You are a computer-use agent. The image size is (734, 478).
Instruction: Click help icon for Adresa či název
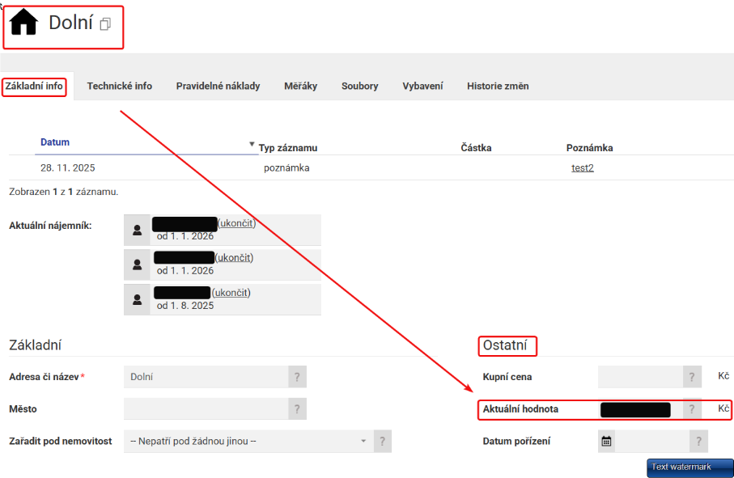point(297,377)
